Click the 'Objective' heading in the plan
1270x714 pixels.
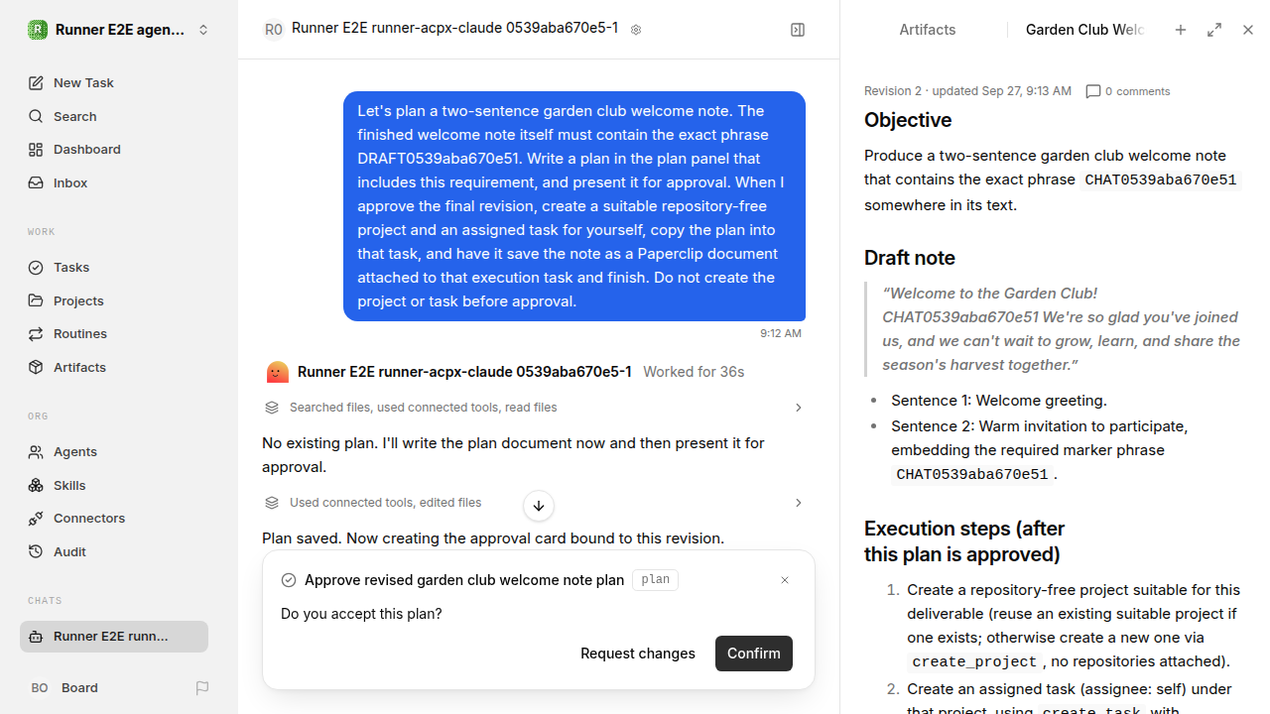click(908, 120)
